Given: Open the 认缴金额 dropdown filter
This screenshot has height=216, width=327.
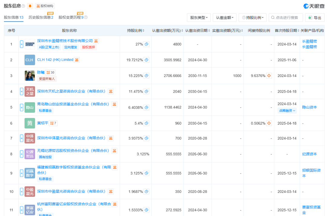Looking at the screenshot, I should click(225, 18).
